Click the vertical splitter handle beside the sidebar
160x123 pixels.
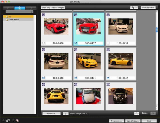tap(38, 60)
